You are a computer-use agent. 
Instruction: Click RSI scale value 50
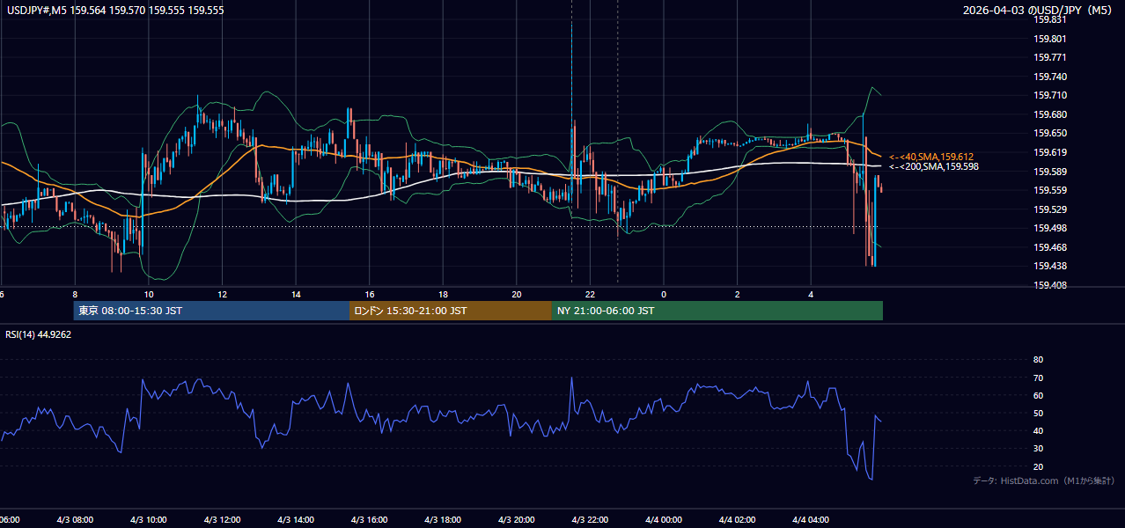tap(1038, 413)
